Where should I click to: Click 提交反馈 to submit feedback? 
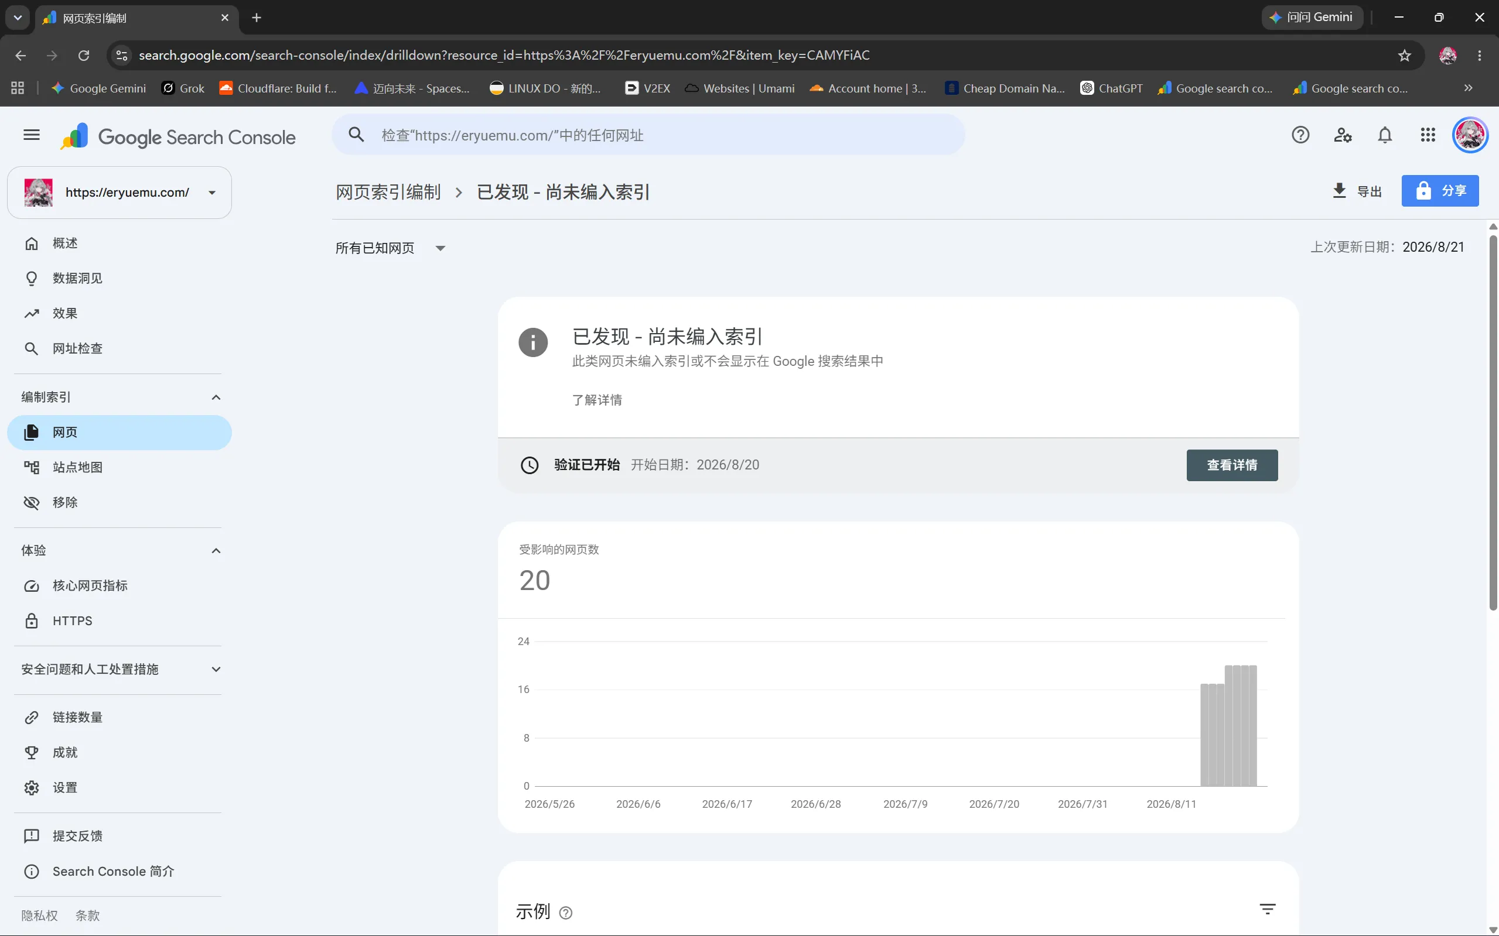tap(119, 836)
